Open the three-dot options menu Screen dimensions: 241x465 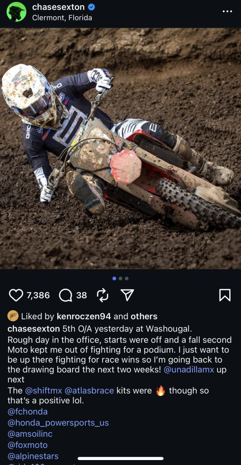coord(227,11)
